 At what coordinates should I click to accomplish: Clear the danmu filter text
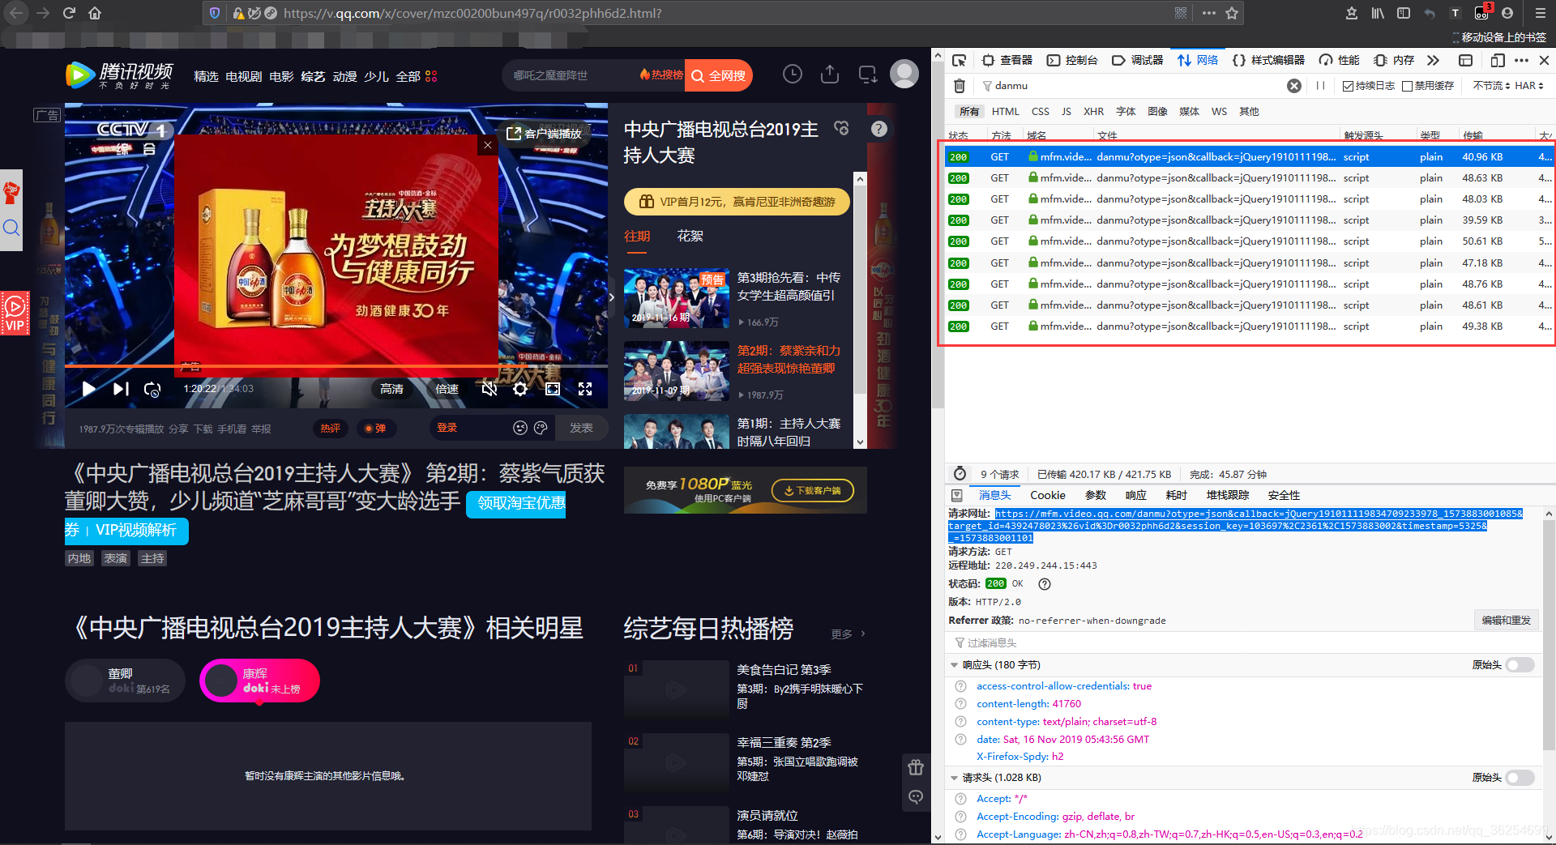click(1294, 86)
